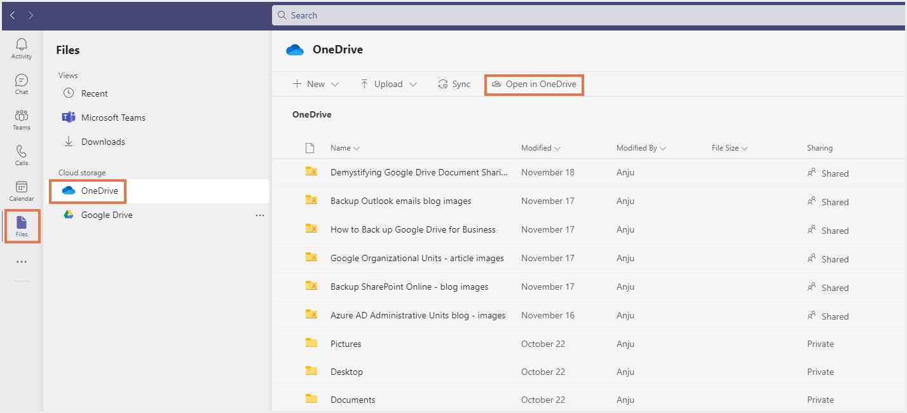Show more apps via the ellipsis icon

pos(22,262)
